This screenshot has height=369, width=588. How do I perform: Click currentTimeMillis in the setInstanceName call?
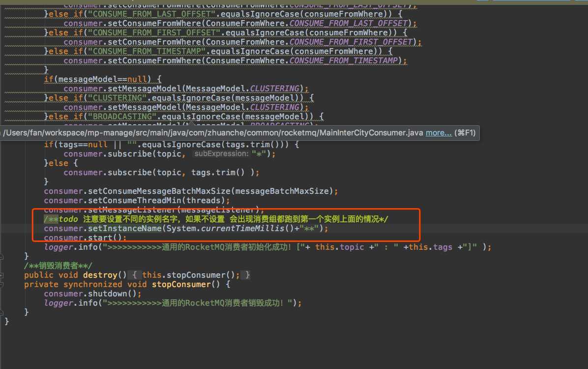243,229
